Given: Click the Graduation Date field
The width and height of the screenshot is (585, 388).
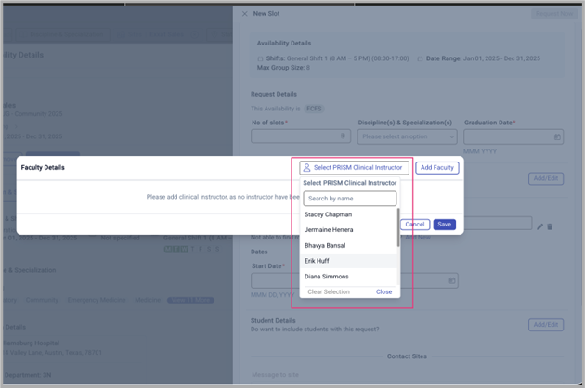Looking at the screenshot, I should click(513, 136).
